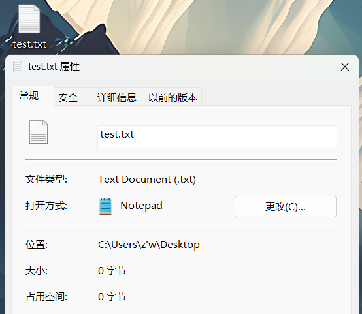Click the 位置 label
The height and width of the screenshot is (314, 362).
coord(37,245)
